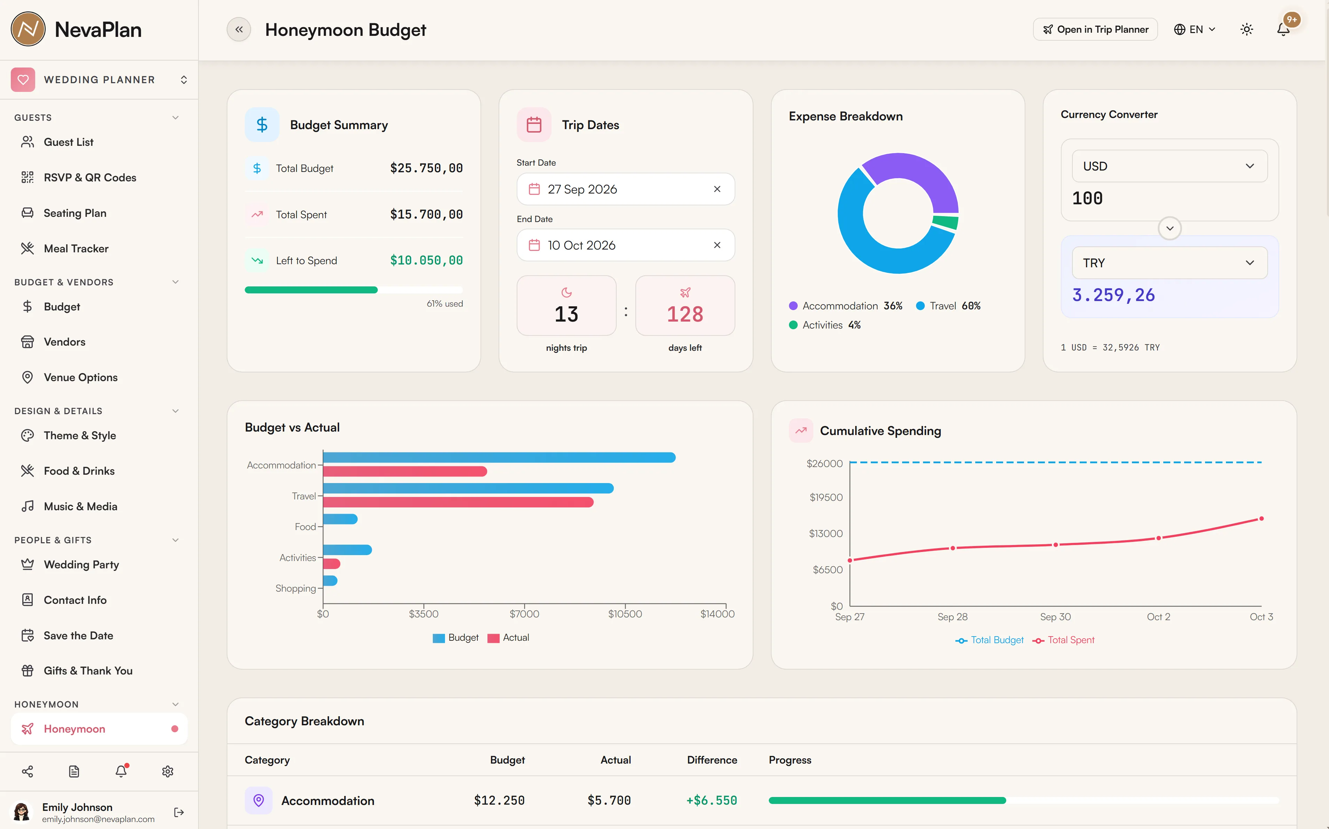This screenshot has width=1329, height=829.
Task: Click the share icon in the sidebar footer
Action: pyautogui.click(x=28, y=772)
